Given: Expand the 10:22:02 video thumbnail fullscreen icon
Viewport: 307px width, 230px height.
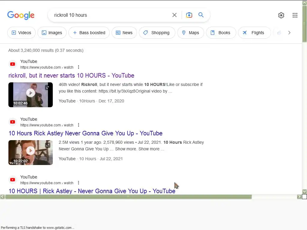Looking at the screenshot, I should 47,145.
